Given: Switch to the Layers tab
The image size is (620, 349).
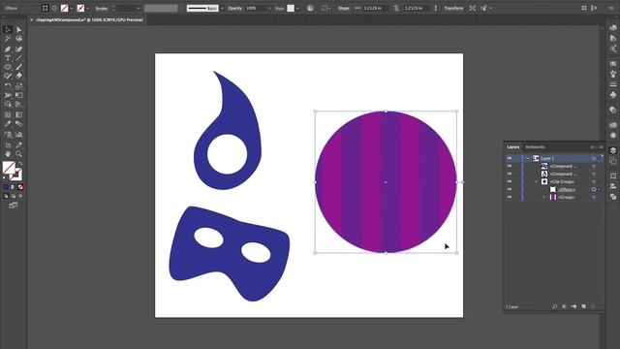Looking at the screenshot, I should (513, 146).
